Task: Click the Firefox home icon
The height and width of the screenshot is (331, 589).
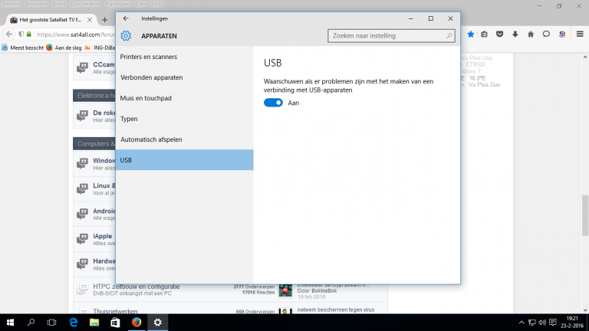Action: tap(531, 34)
